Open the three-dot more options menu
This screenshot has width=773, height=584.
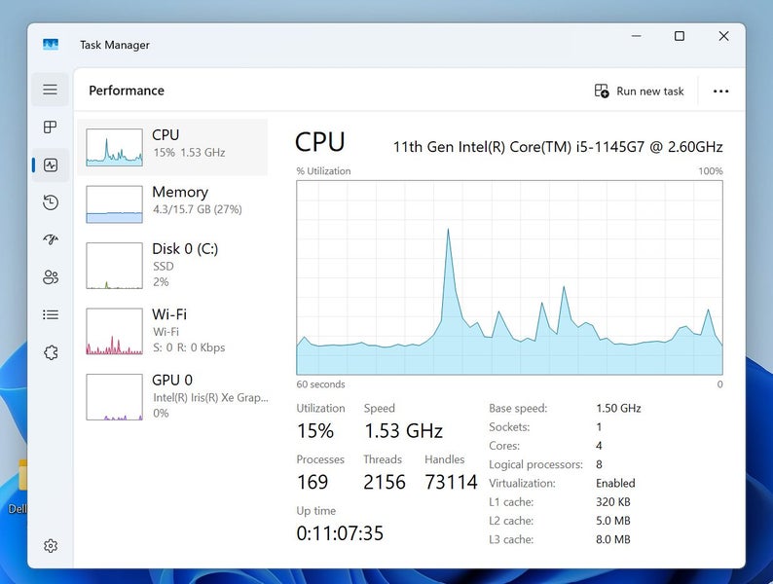pos(720,91)
